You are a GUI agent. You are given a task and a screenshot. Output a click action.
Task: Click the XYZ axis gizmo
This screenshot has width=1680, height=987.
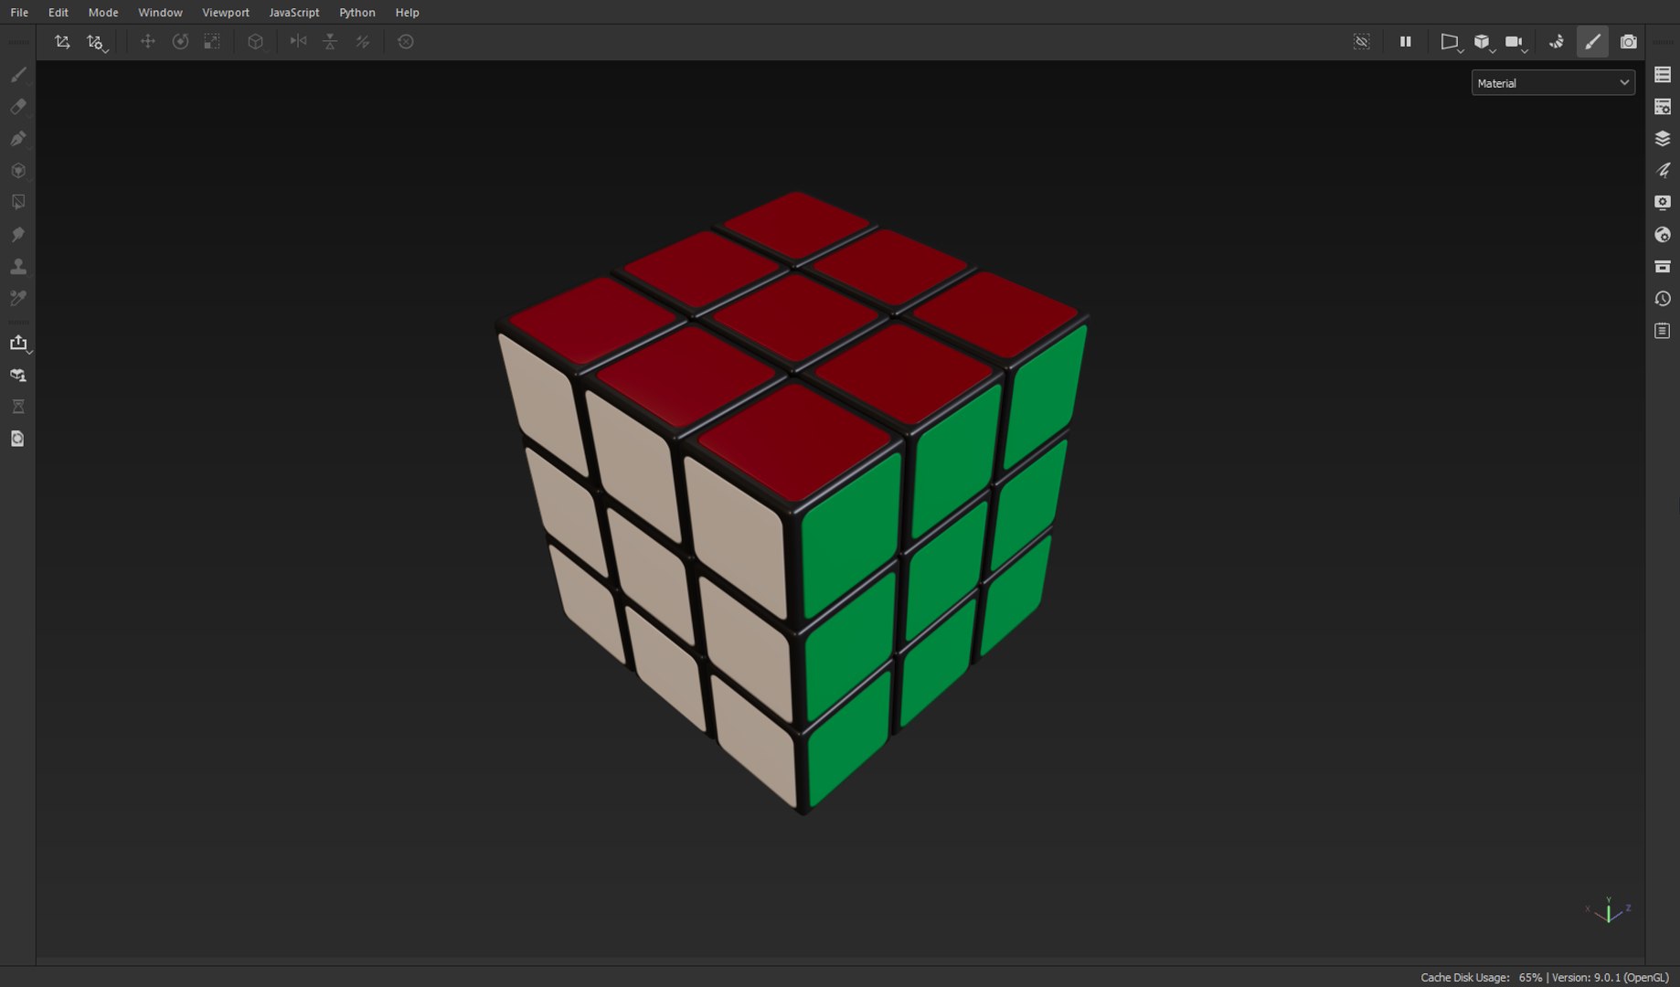1609,910
